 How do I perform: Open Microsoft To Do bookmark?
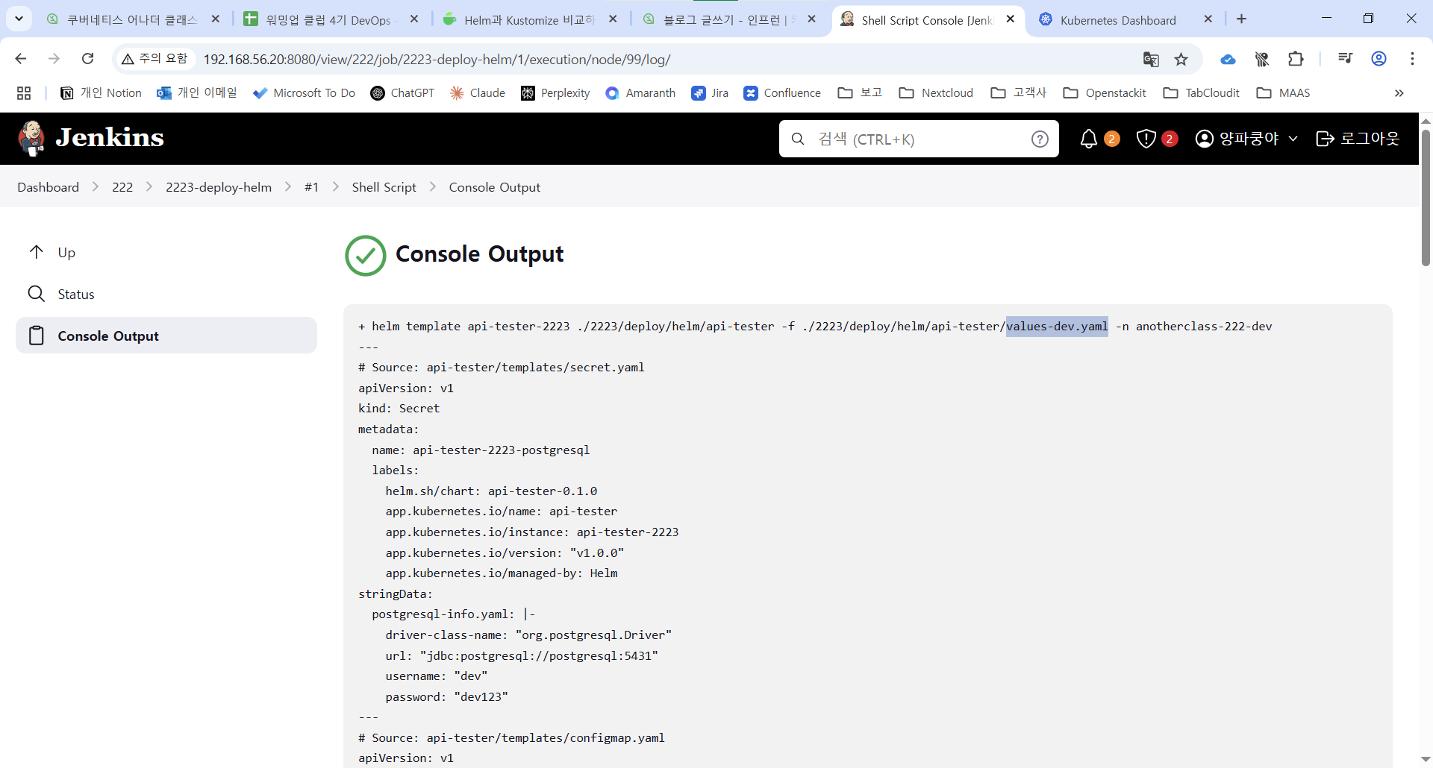pyautogui.click(x=304, y=93)
